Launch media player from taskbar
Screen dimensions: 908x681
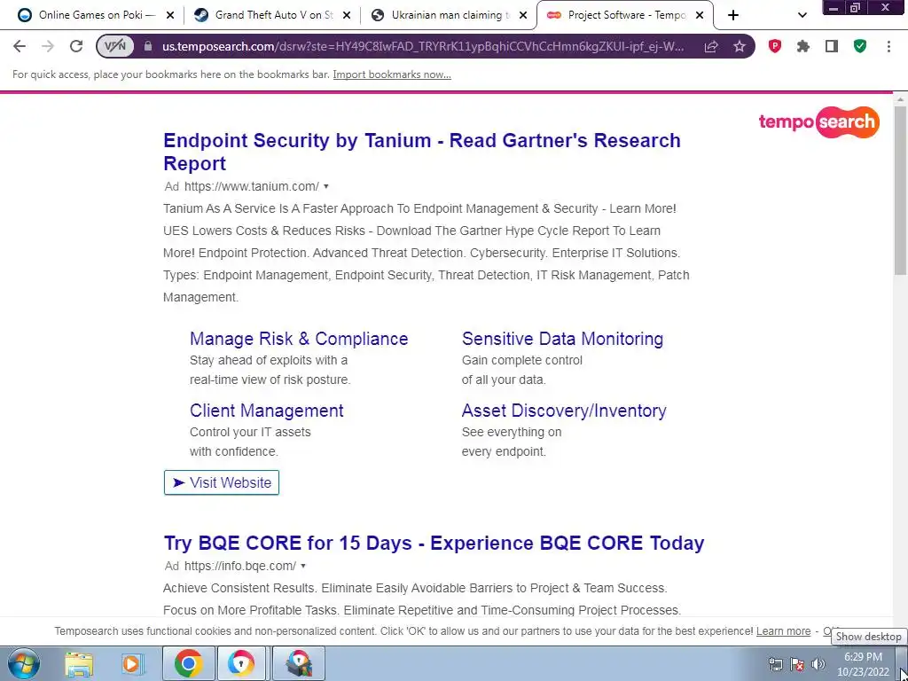[x=133, y=663]
